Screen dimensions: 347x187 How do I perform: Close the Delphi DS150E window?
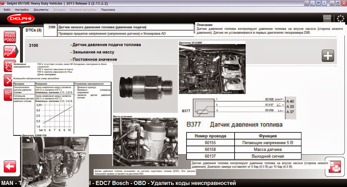(x=343, y=3)
